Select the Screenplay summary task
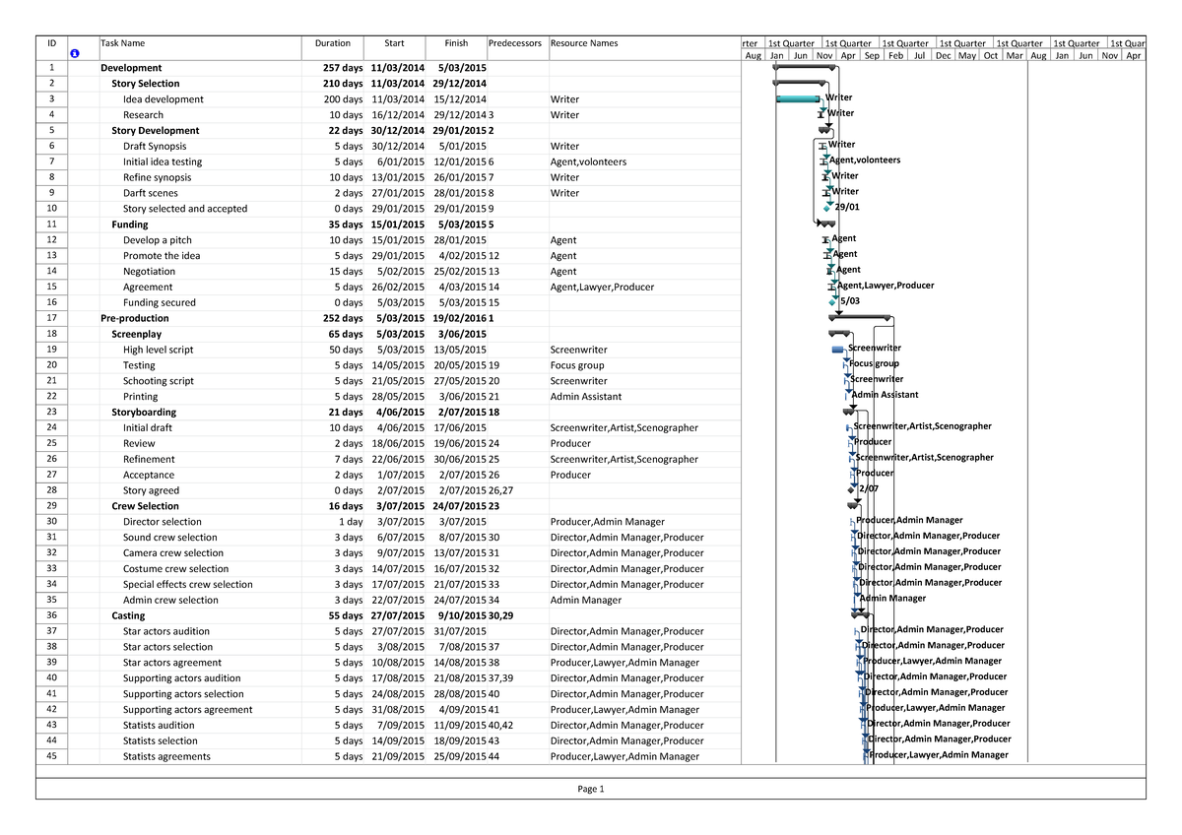1182x835 pixels. [139, 334]
